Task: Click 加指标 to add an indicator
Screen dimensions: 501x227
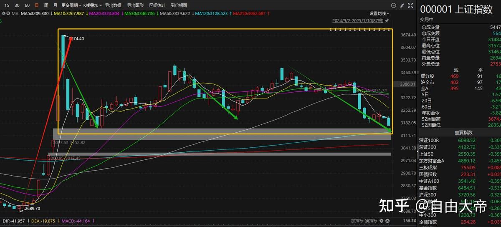Action: click(357, 220)
